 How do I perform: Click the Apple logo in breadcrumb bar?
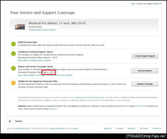[x=10, y=121]
